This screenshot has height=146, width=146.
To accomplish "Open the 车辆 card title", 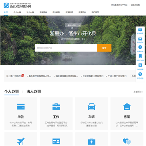I will point(92,117).
